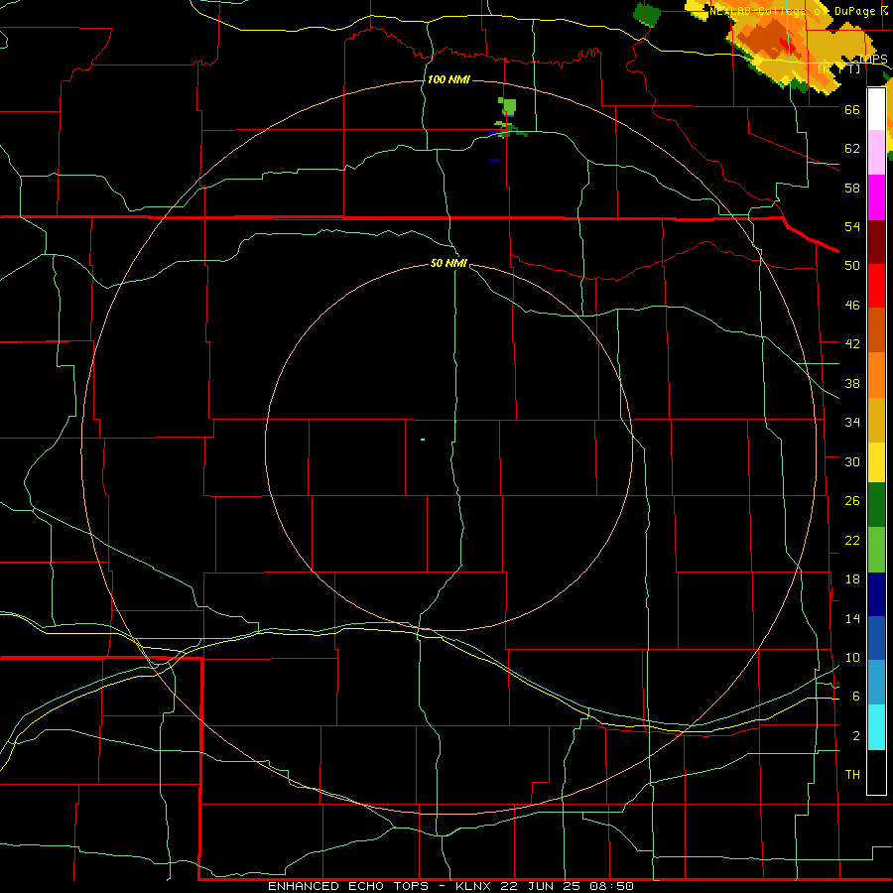Click the '38' legend value
This screenshot has height=893, width=893.
pos(852,384)
